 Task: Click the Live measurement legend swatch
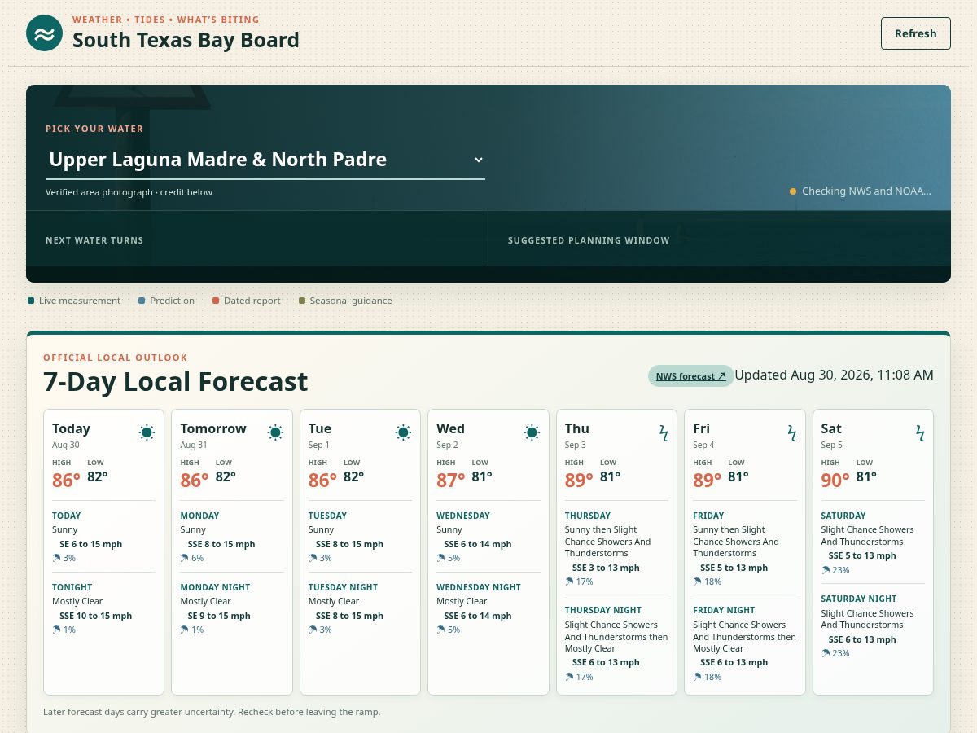pos(31,301)
